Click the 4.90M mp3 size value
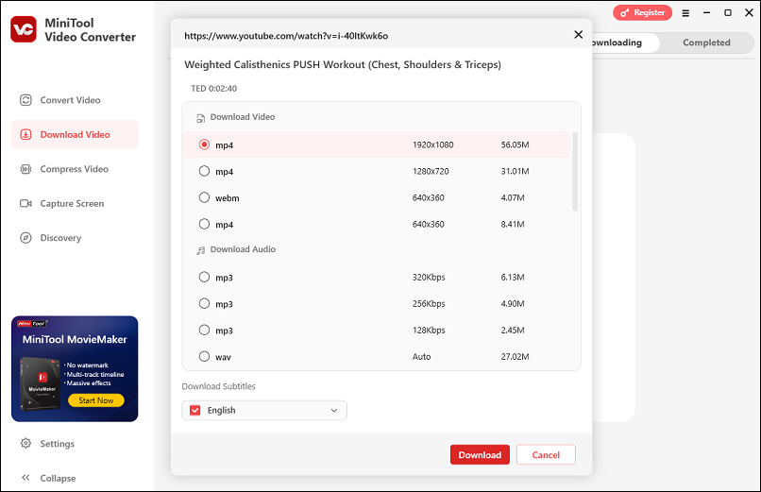The width and height of the screenshot is (761, 492). [513, 304]
